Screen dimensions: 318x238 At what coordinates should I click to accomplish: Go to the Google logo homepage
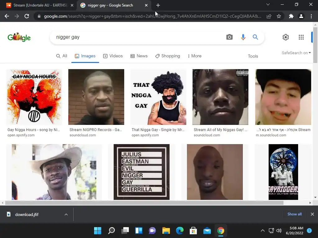(19, 37)
